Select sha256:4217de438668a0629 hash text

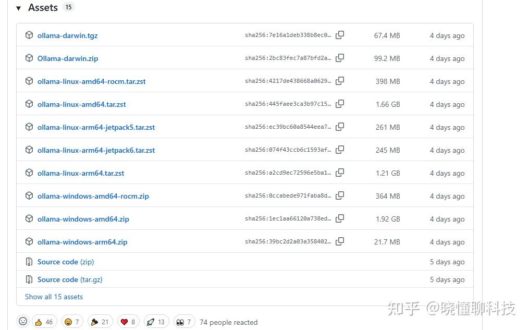288,81
